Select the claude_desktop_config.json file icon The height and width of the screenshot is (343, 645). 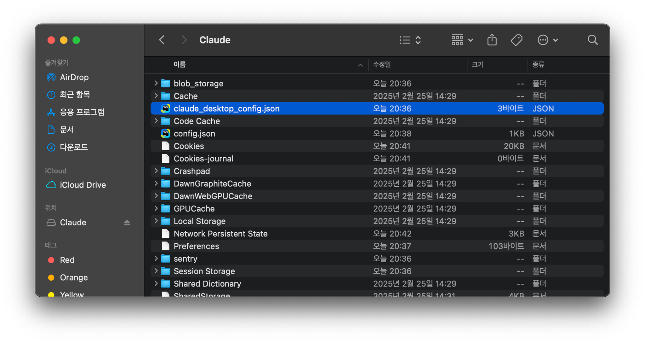click(166, 108)
